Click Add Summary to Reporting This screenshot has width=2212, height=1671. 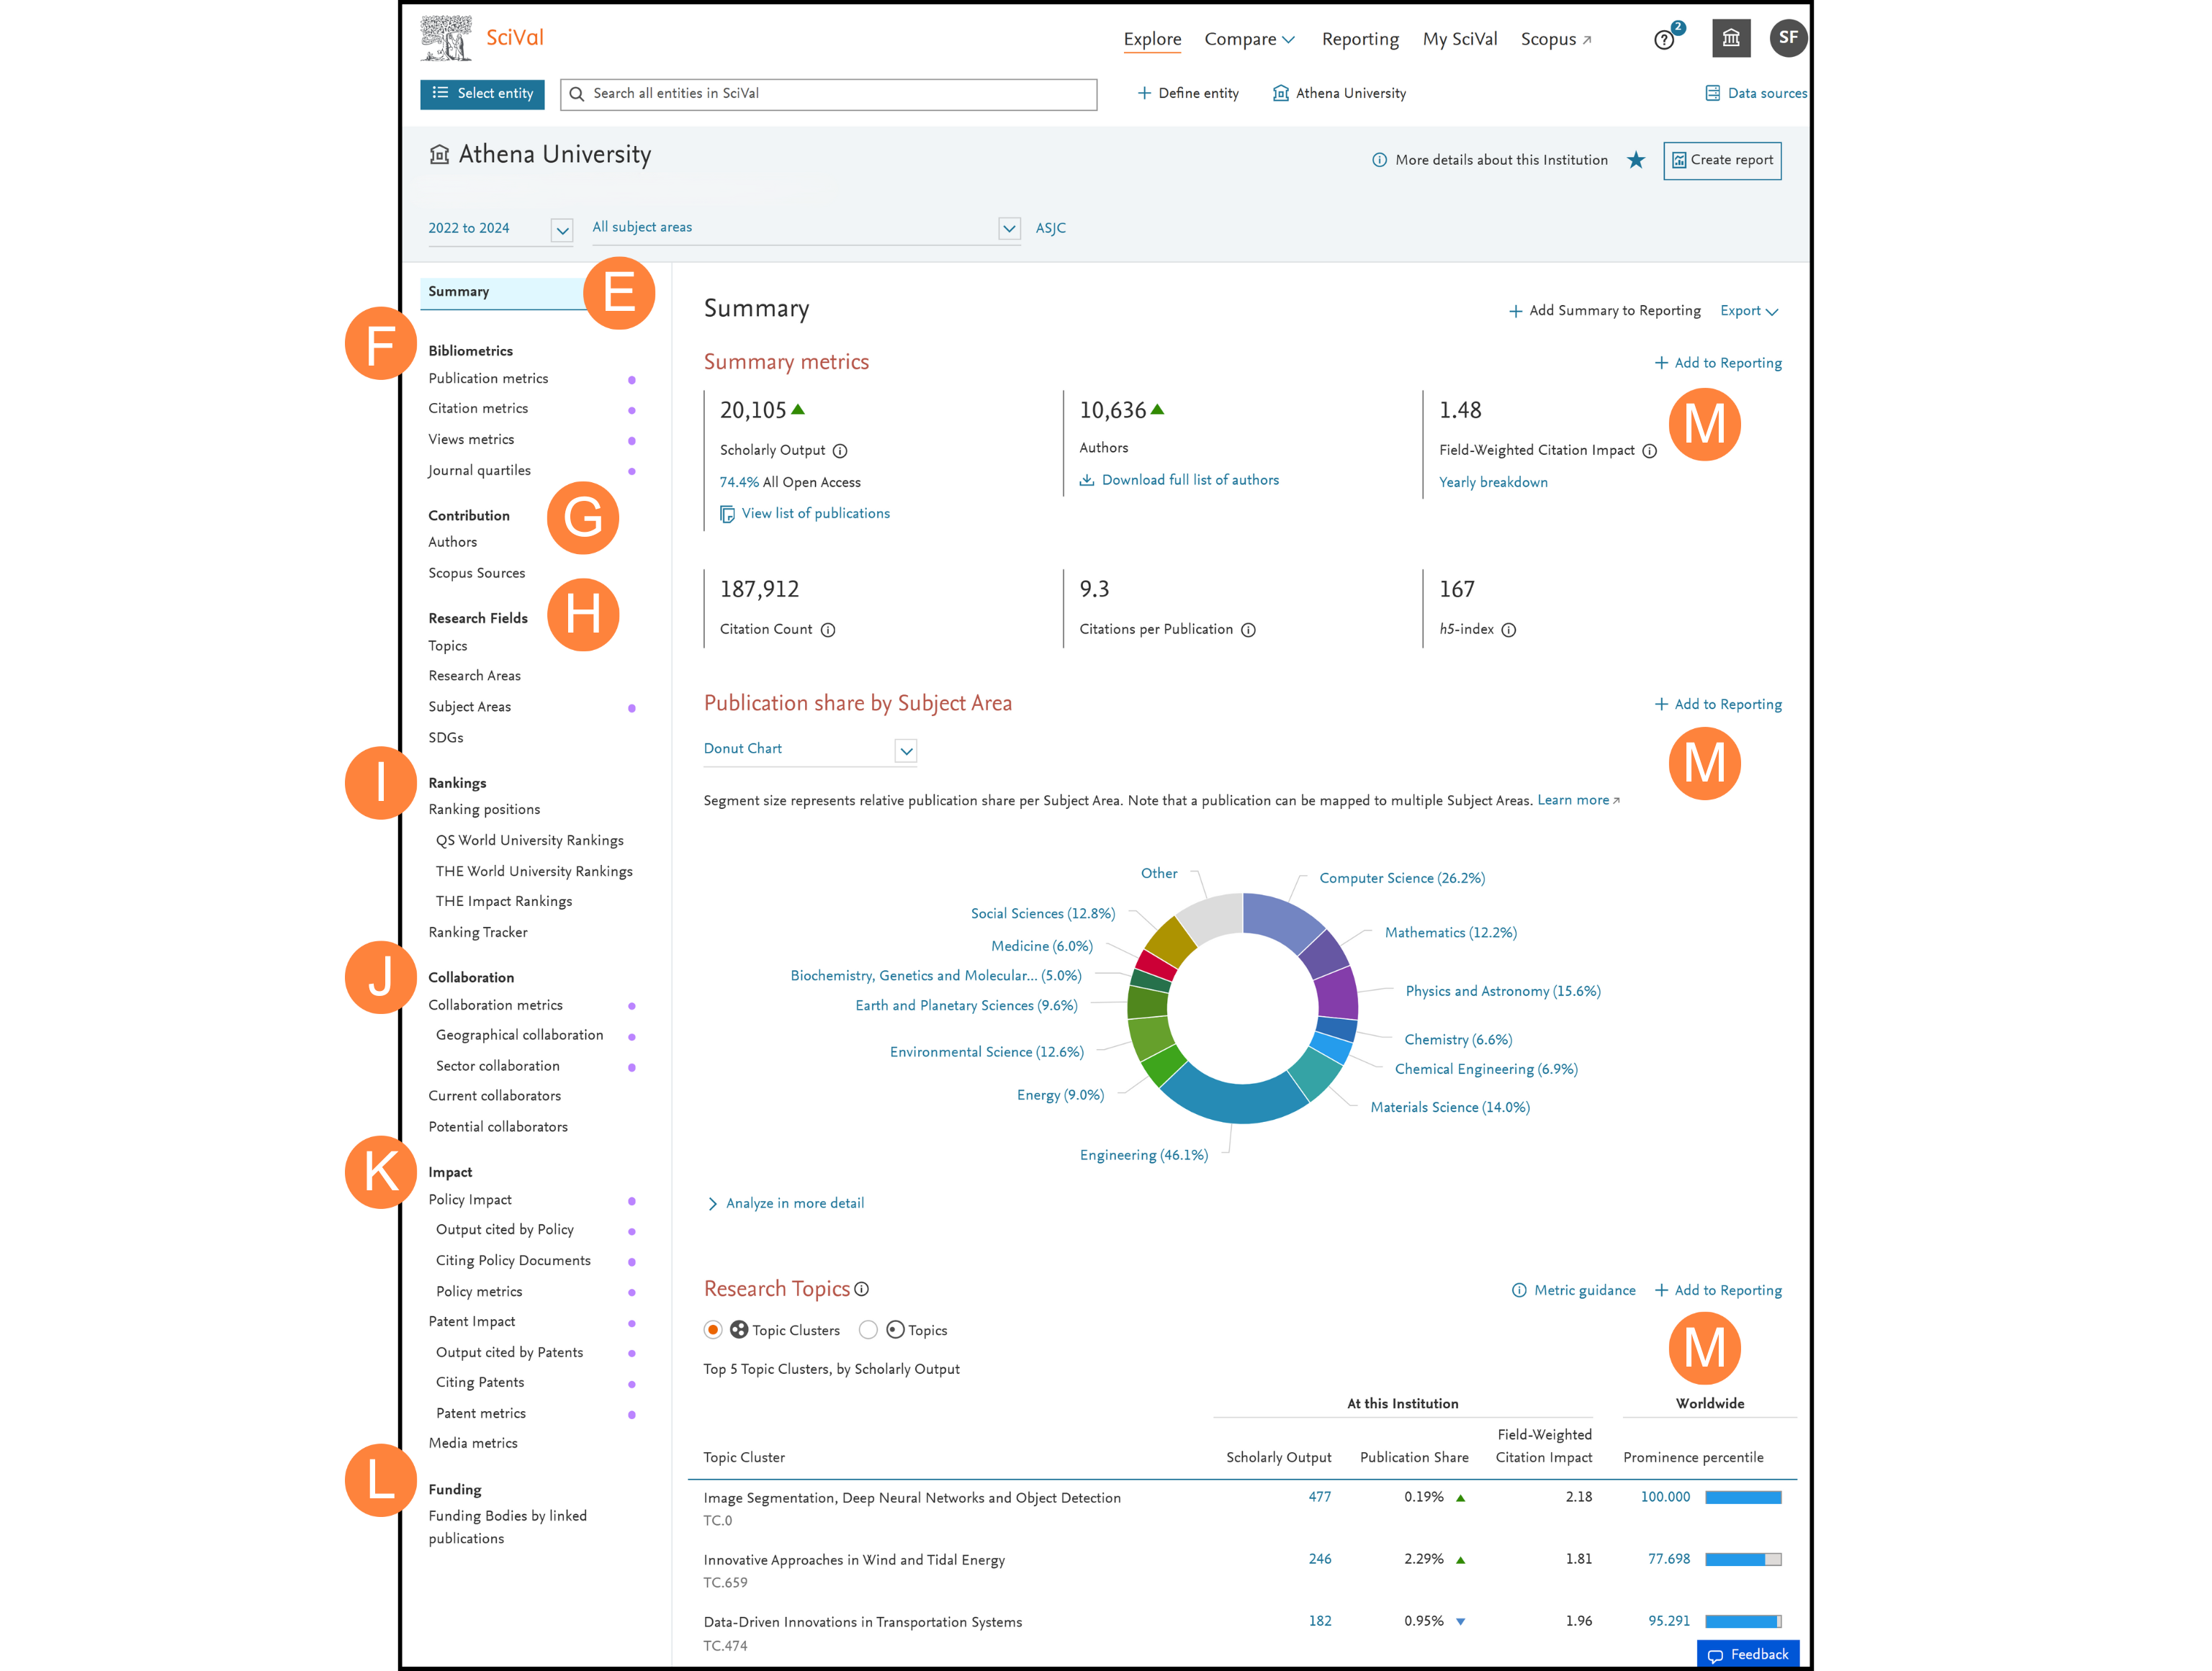pos(1605,311)
